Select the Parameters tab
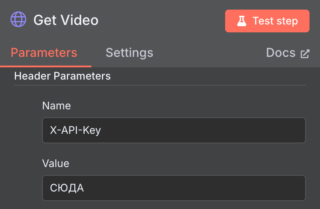 pyautogui.click(x=44, y=53)
